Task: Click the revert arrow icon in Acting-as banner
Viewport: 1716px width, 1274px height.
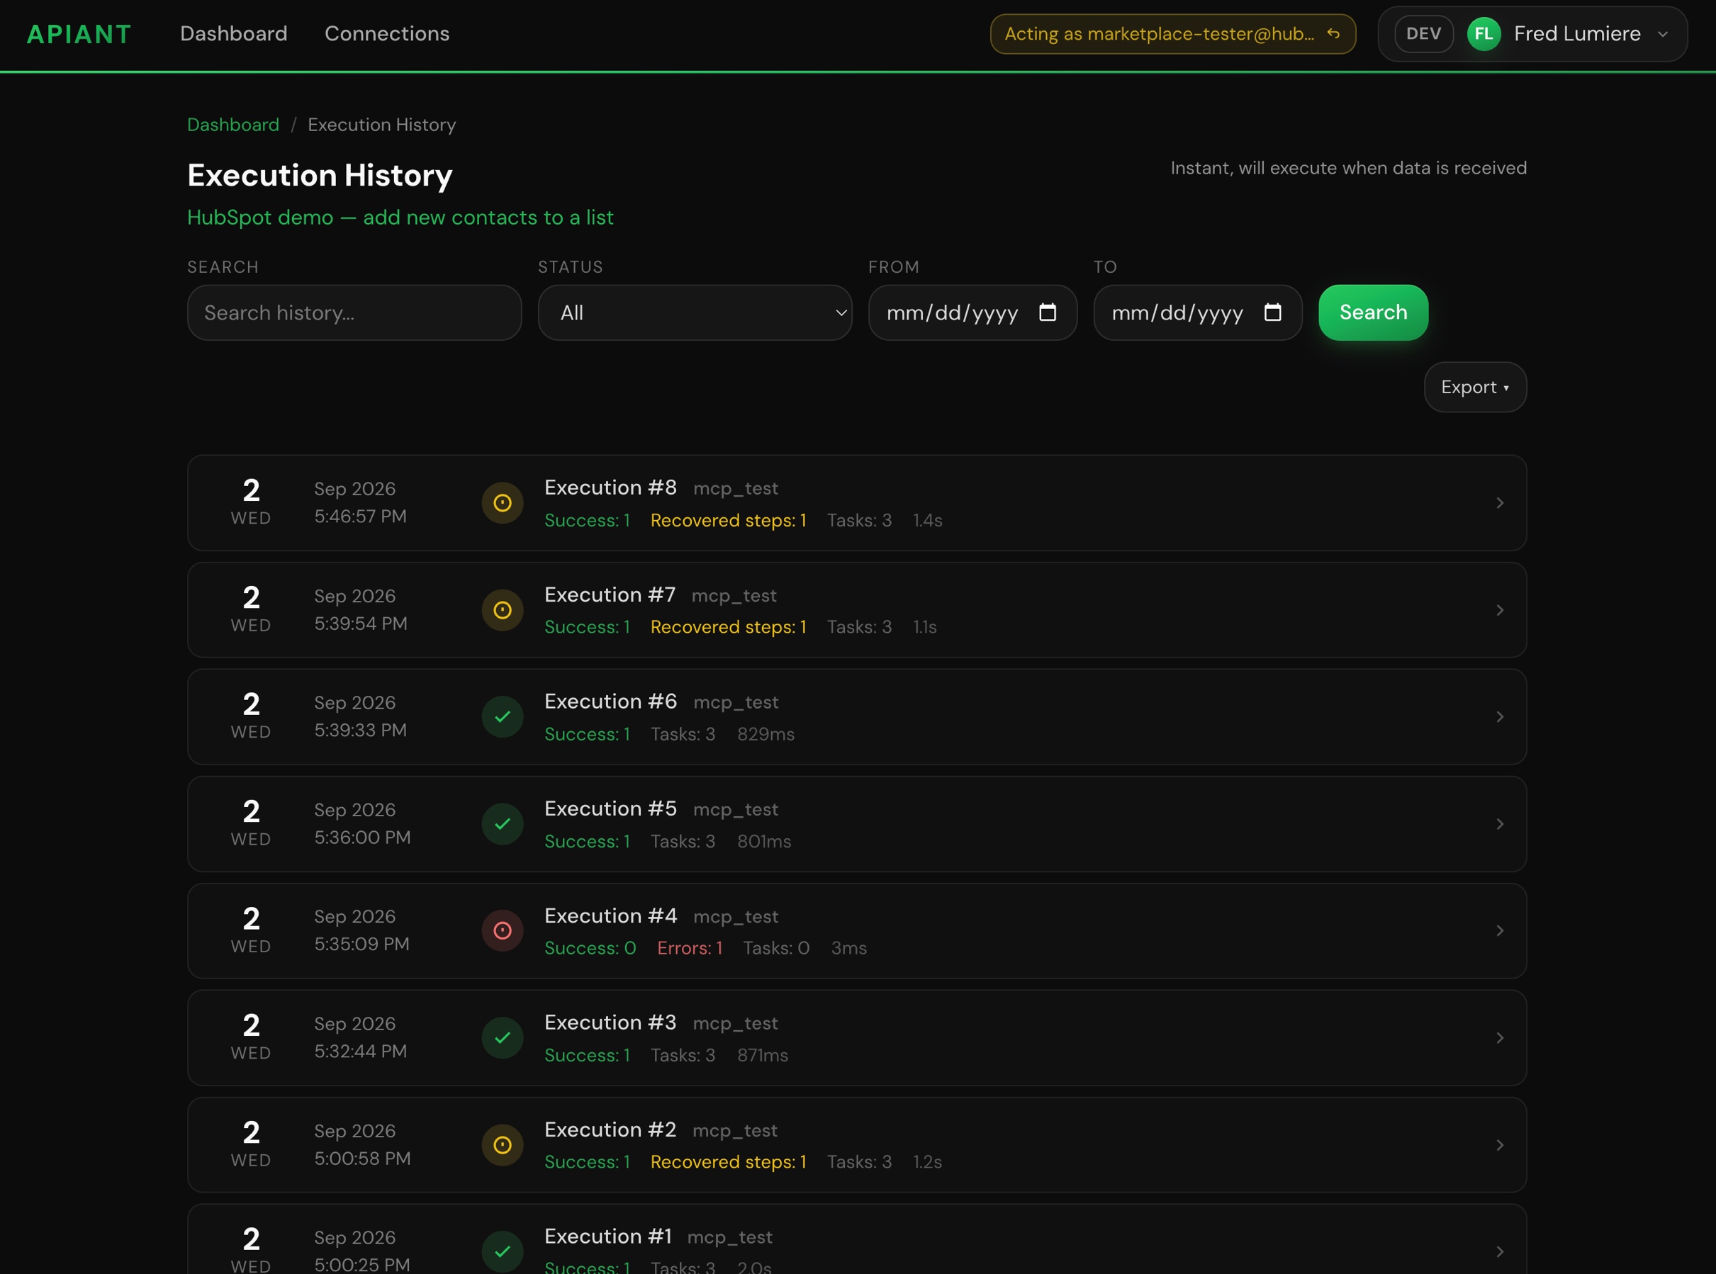Action: (x=1333, y=34)
